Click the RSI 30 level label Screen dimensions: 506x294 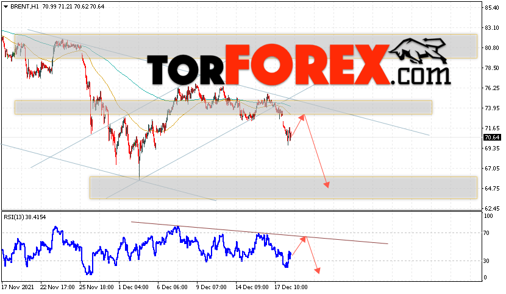pos(486,261)
